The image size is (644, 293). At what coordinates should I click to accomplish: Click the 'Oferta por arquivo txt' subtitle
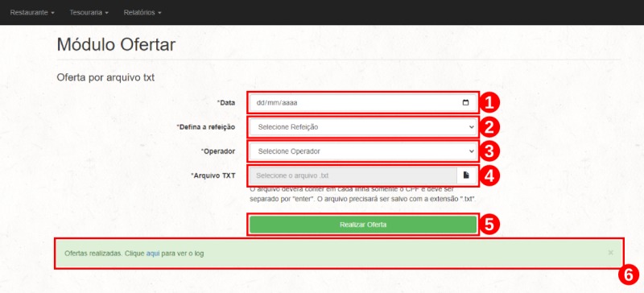click(105, 77)
